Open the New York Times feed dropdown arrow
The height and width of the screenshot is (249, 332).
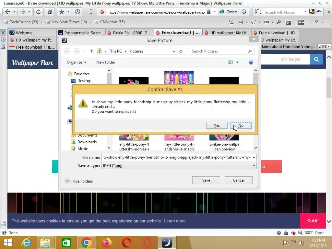point(90,22)
